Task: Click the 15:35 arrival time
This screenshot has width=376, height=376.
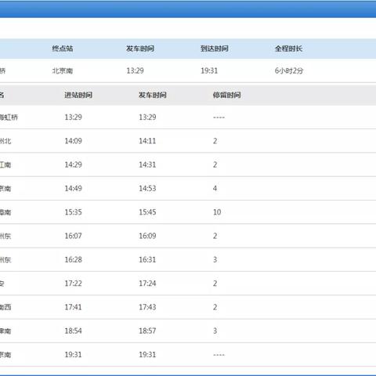Action: [74, 212]
